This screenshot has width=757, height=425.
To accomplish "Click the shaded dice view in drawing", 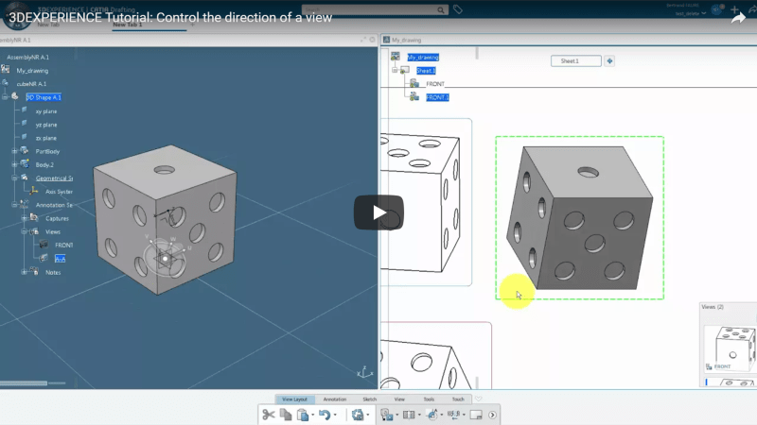I will point(579,218).
